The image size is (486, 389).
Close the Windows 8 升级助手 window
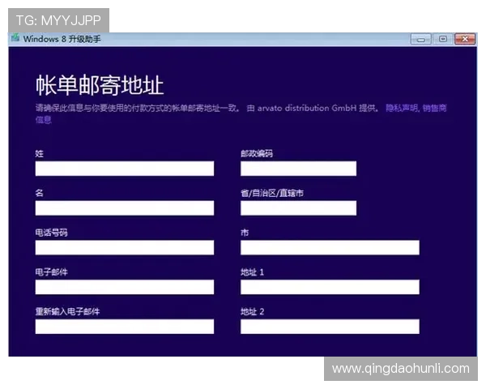[x=465, y=39]
